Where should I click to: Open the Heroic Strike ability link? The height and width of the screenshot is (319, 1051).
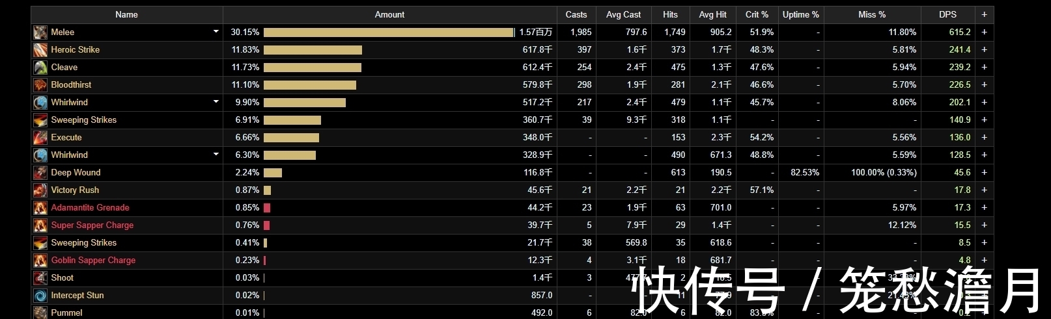tap(76, 49)
